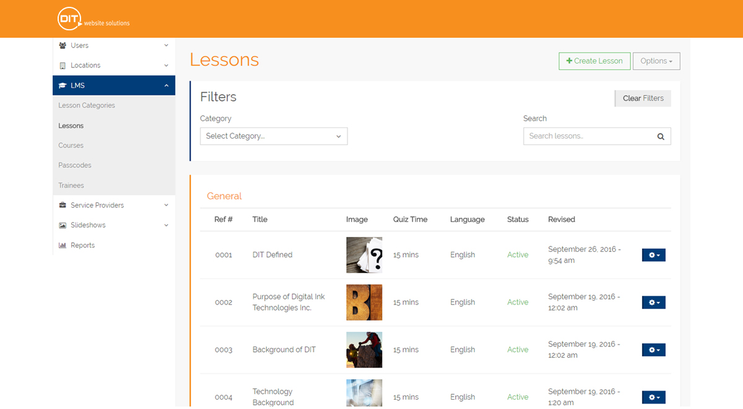Viewport: 743px width, 409px height.
Task: Click the Clear Filters button
Action: coord(643,98)
